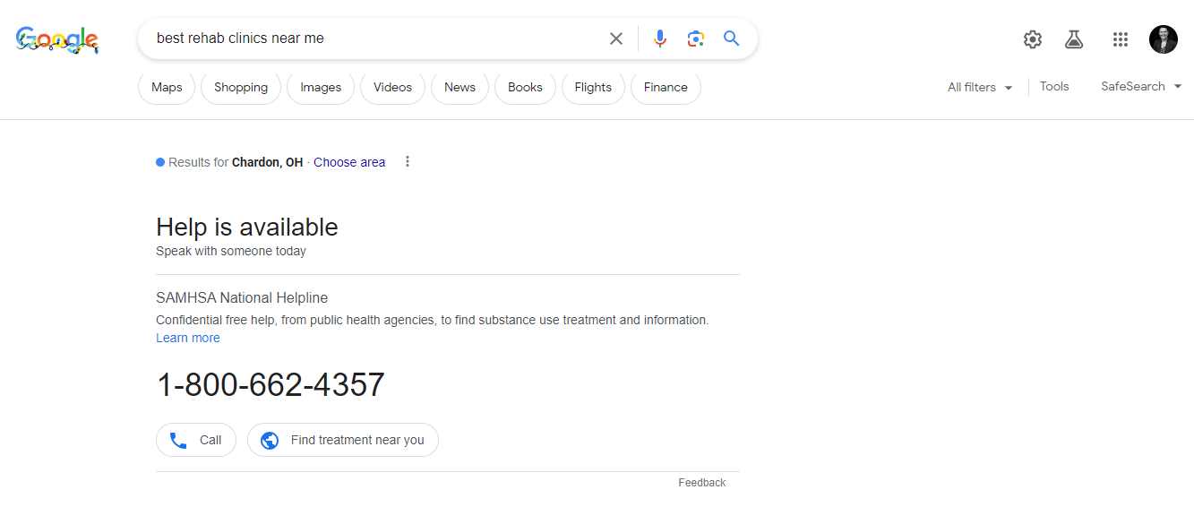Screen dimensions: 1194x507
Task: Expand the All filters dropdown
Action: [x=980, y=87]
